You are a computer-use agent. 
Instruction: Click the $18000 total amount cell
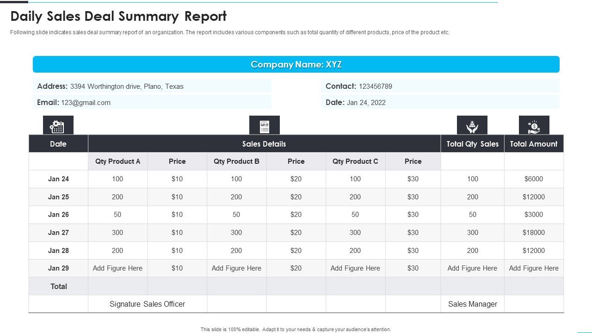tap(534, 233)
